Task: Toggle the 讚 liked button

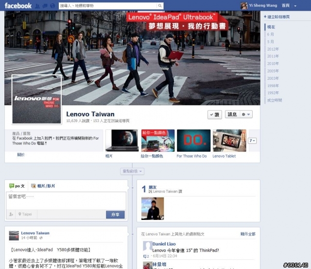Action: pyautogui.click(x=215, y=114)
